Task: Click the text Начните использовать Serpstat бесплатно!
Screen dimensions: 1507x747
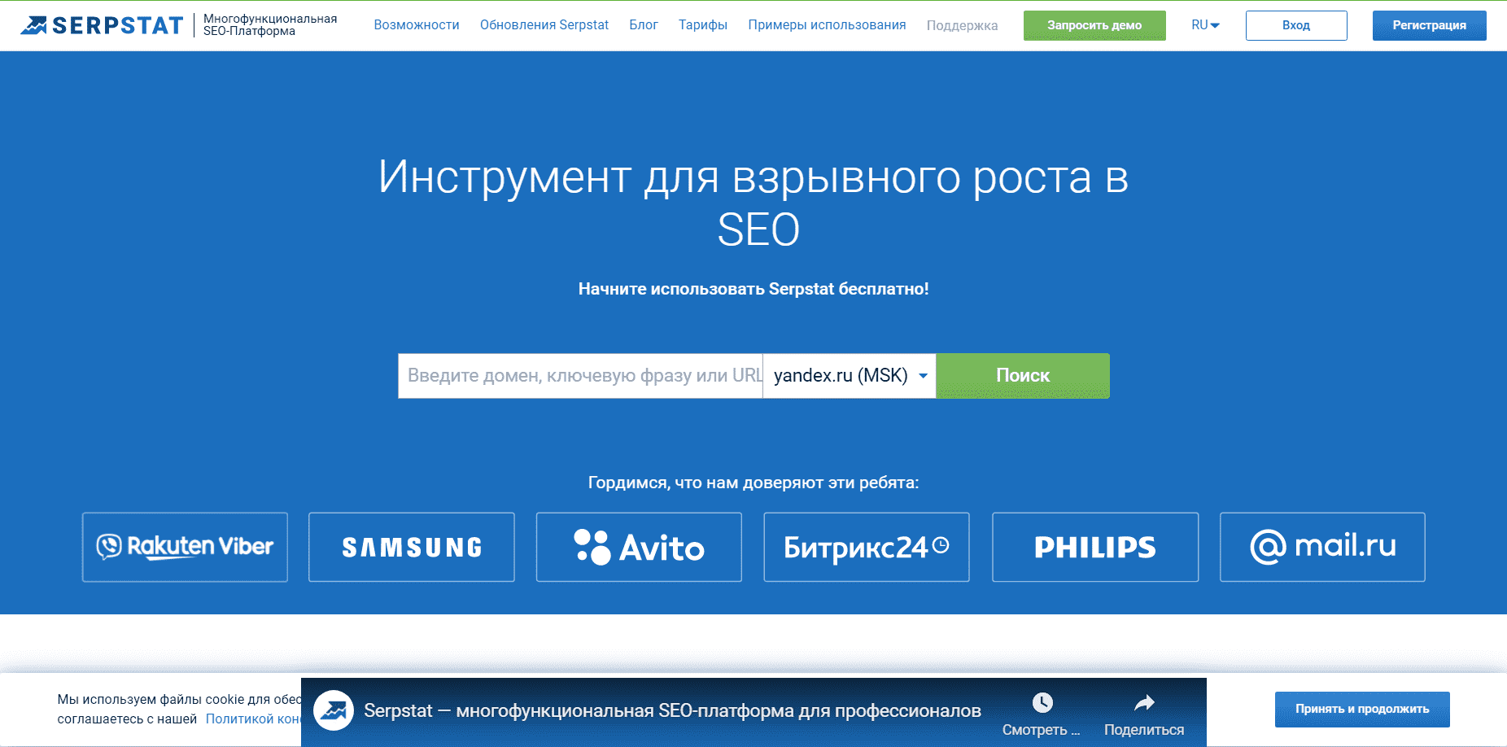Action: click(x=753, y=289)
